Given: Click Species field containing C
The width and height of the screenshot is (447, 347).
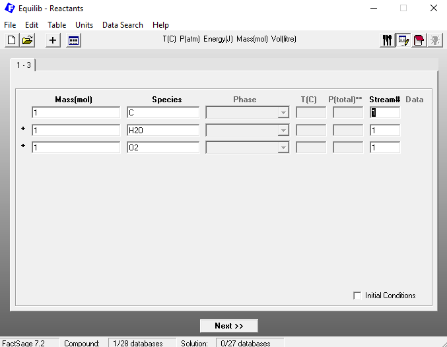Looking at the screenshot, I should coord(163,113).
